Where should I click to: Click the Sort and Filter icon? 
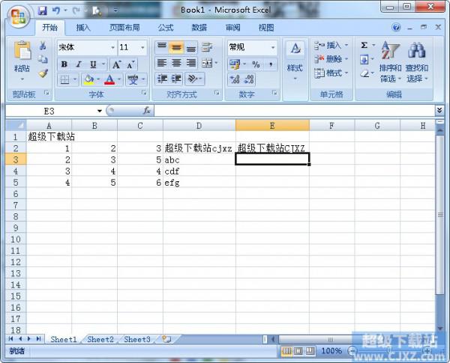tap(390, 51)
